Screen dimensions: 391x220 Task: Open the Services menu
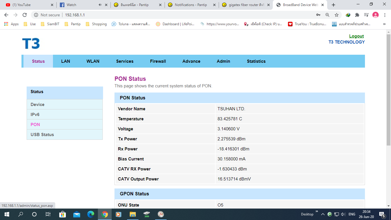tap(125, 61)
